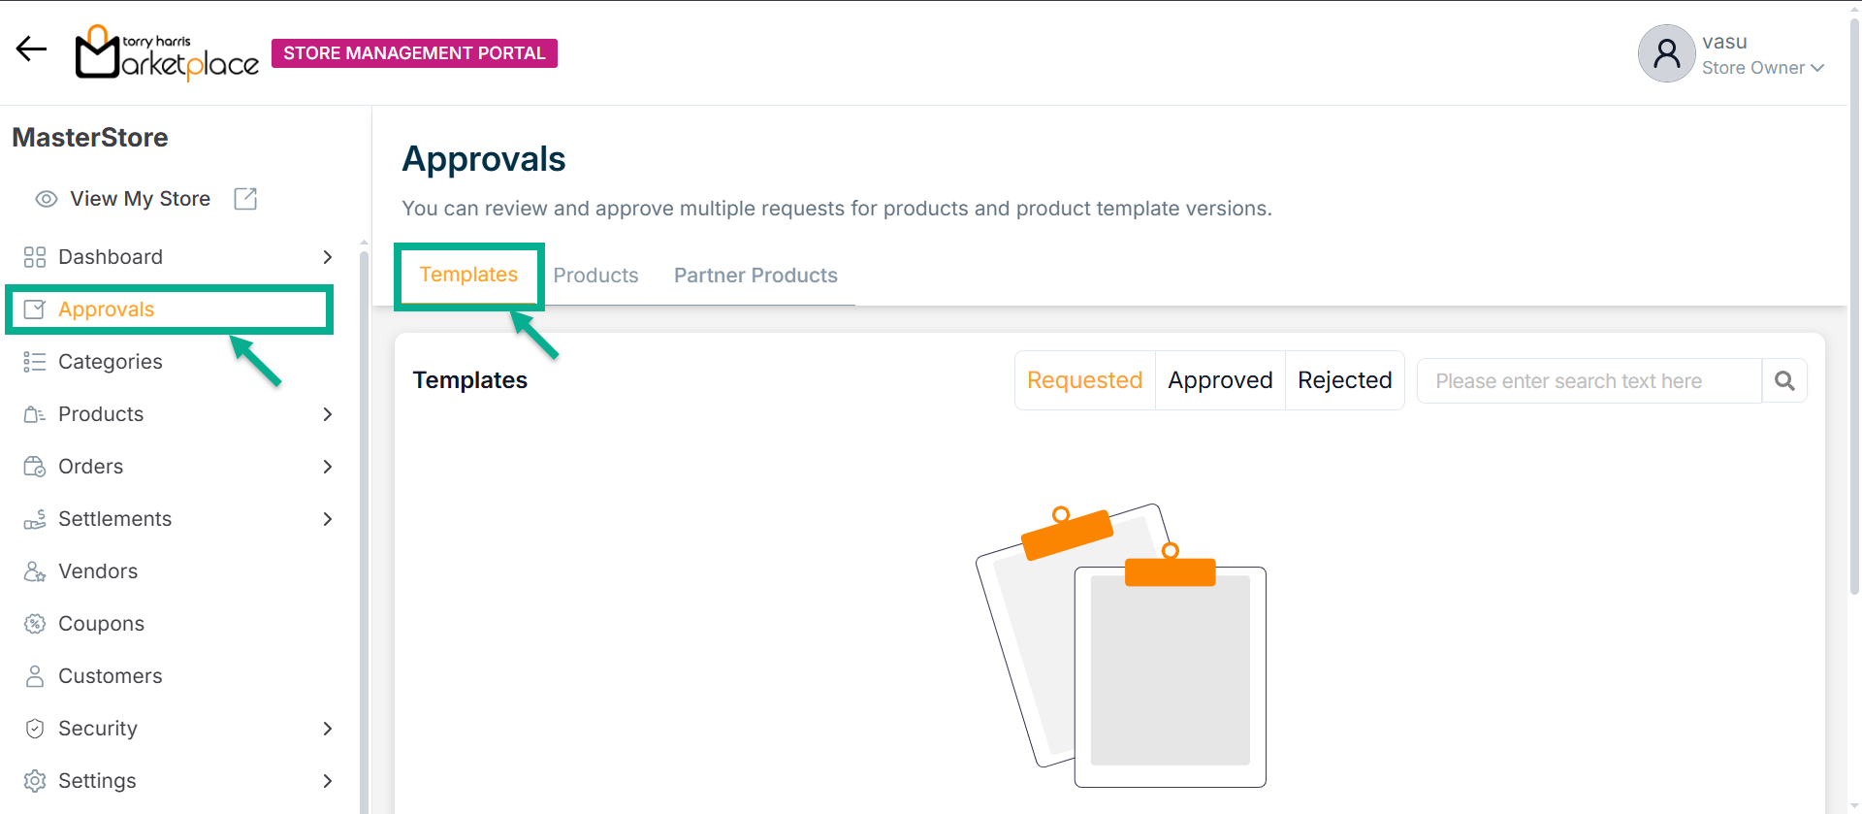This screenshot has width=1862, height=814.
Task: Show Approved templates filter
Action: pyautogui.click(x=1220, y=380)
